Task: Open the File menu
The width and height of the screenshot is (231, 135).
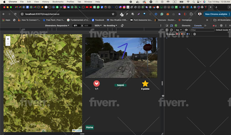Action: click(x=22, y=2)
